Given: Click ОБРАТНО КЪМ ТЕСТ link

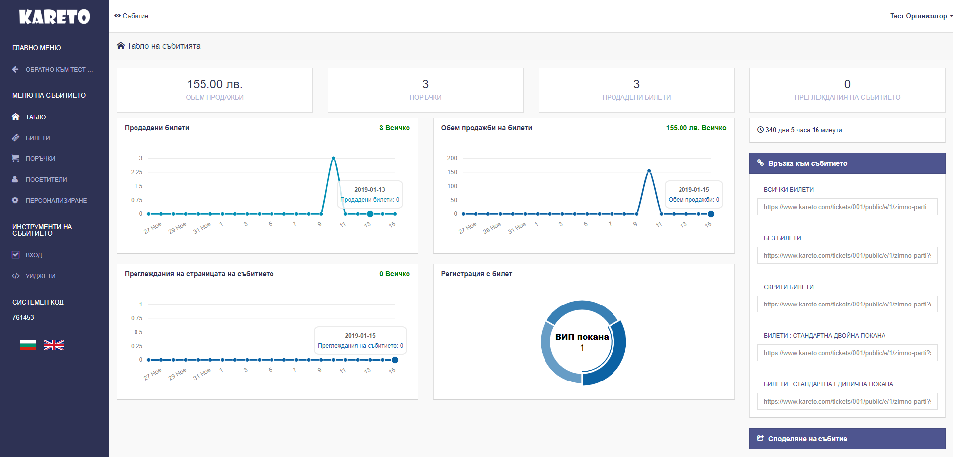Looking at the screenshot, I should [x=59, y=70].
